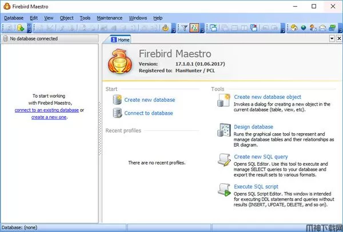Open the window toolbar overflow options arrow
Image resolution: width=343 pixels, height=232 pixels.
pos(282,28)
